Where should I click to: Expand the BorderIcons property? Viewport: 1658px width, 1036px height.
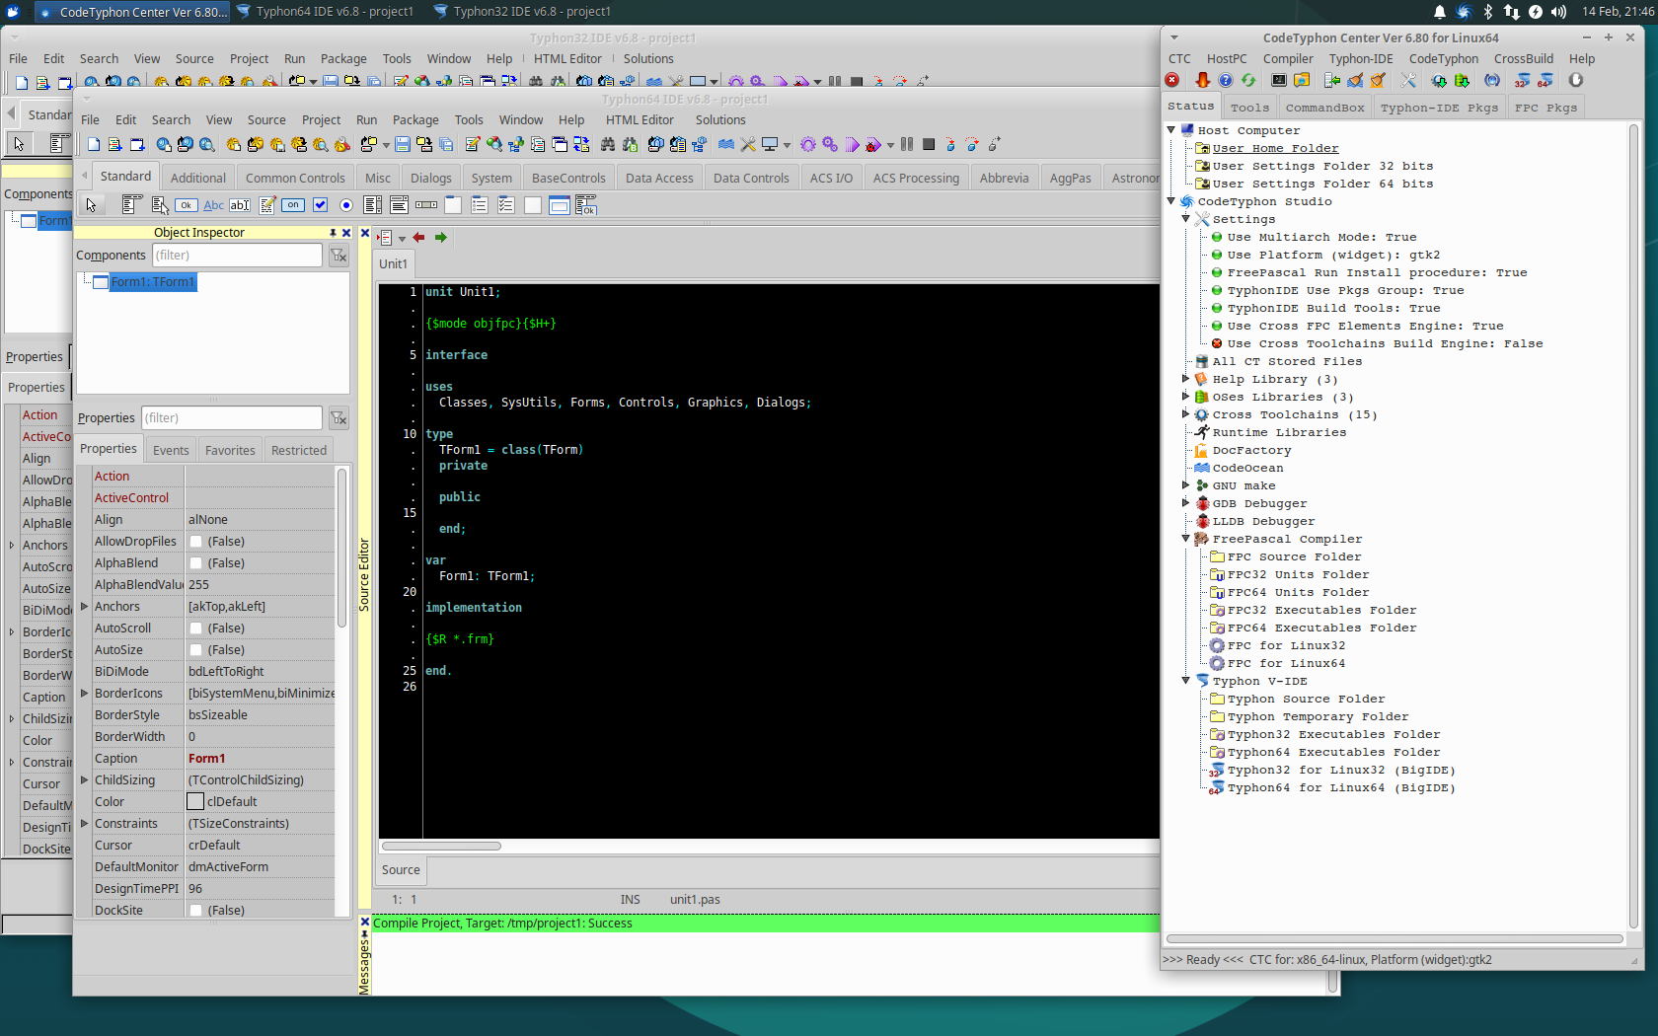click(x=85, y=694)
